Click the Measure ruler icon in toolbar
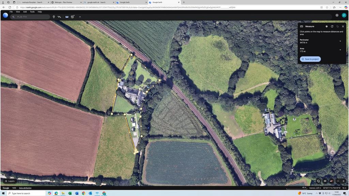This screenshot has width=349, height=196. [67, 17]
